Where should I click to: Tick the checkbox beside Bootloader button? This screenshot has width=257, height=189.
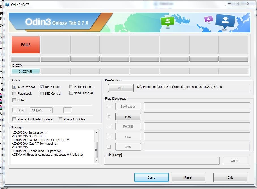[109, 106]
